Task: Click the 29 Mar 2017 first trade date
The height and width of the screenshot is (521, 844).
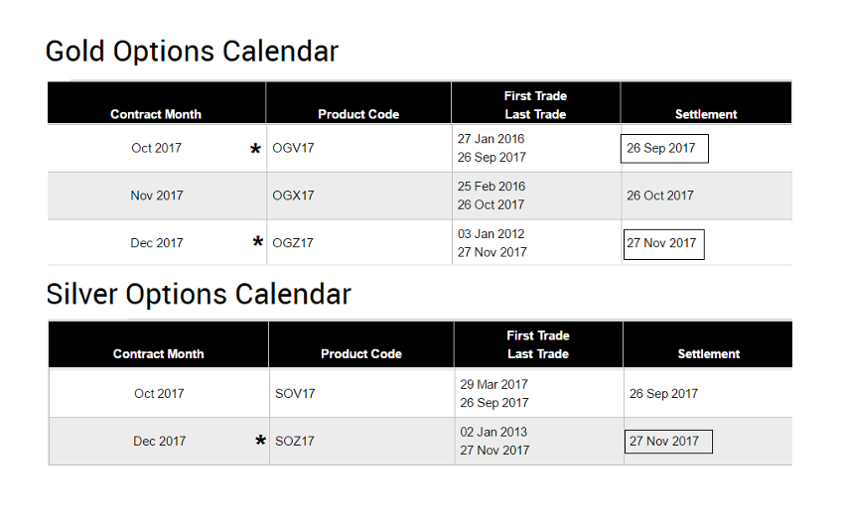Action: click(x=493, y=384)
